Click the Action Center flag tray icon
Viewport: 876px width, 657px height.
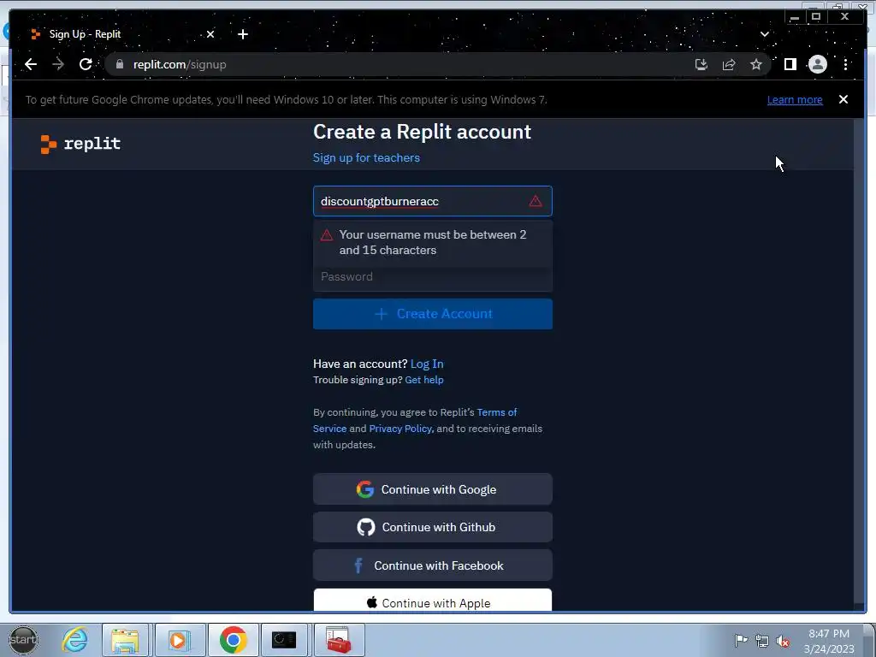(x=741, y=641)
